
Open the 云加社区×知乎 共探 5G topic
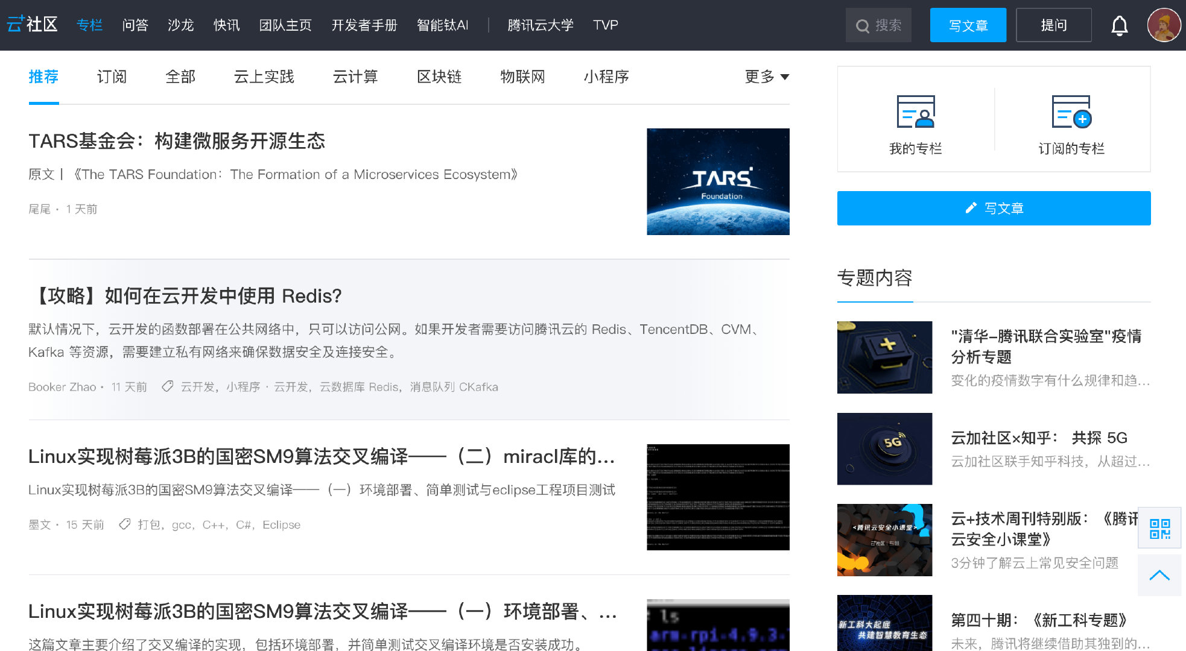point(1039,438)
